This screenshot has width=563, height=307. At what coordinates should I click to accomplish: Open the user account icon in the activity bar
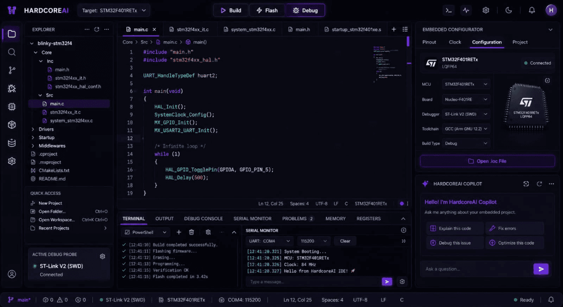tap(12, 275)
